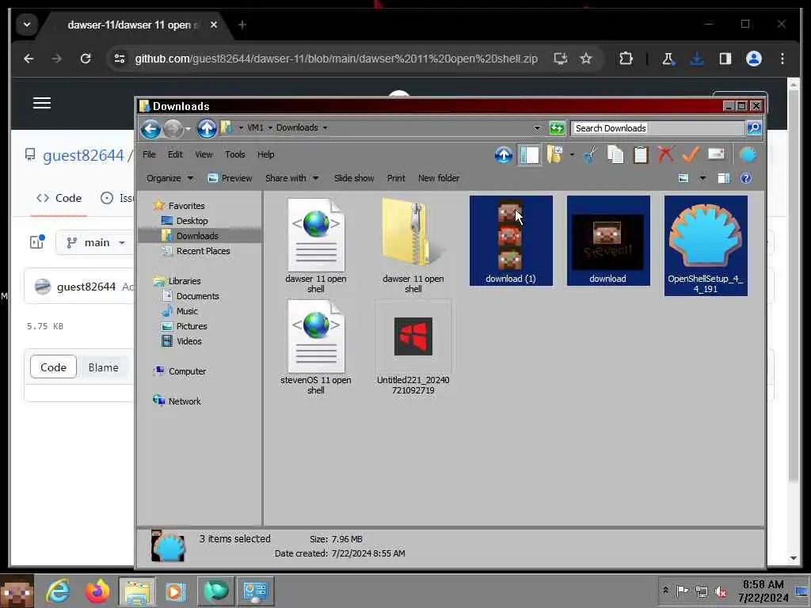Click the green Refresh button in Explorer
Viewport: 811px width, 608px height.
[557, 127]
